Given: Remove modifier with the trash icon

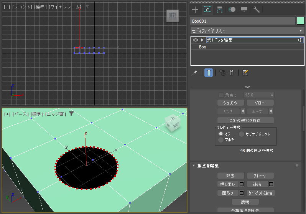Looking at the screenshot, I should [x=232, y=73].
